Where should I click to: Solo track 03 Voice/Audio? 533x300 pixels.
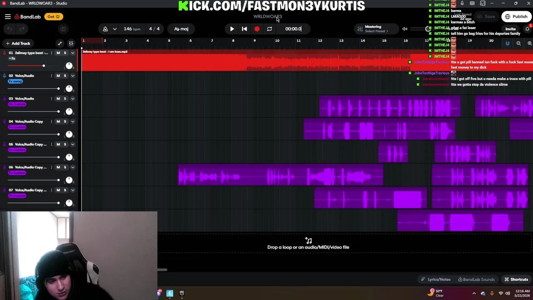coord(65,99)
